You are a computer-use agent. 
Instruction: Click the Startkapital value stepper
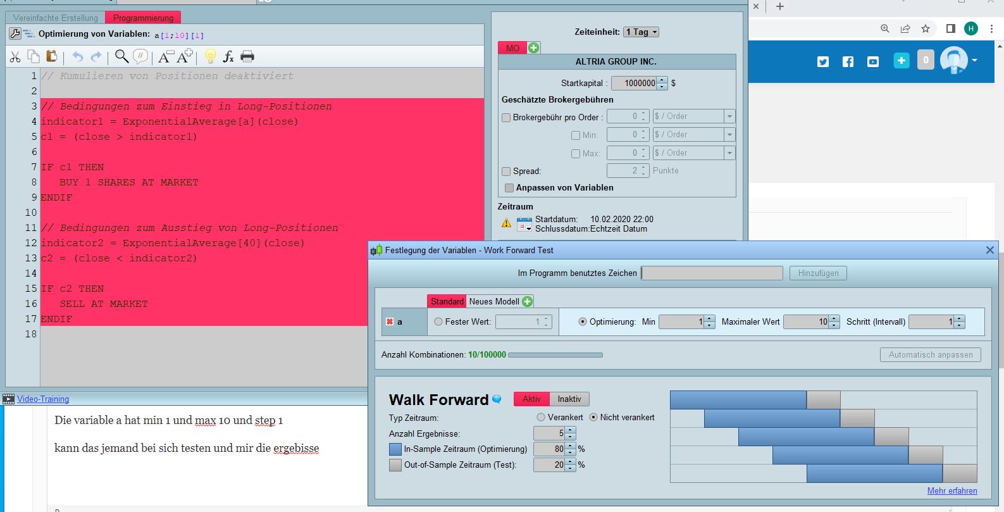[x=662, y=83]
